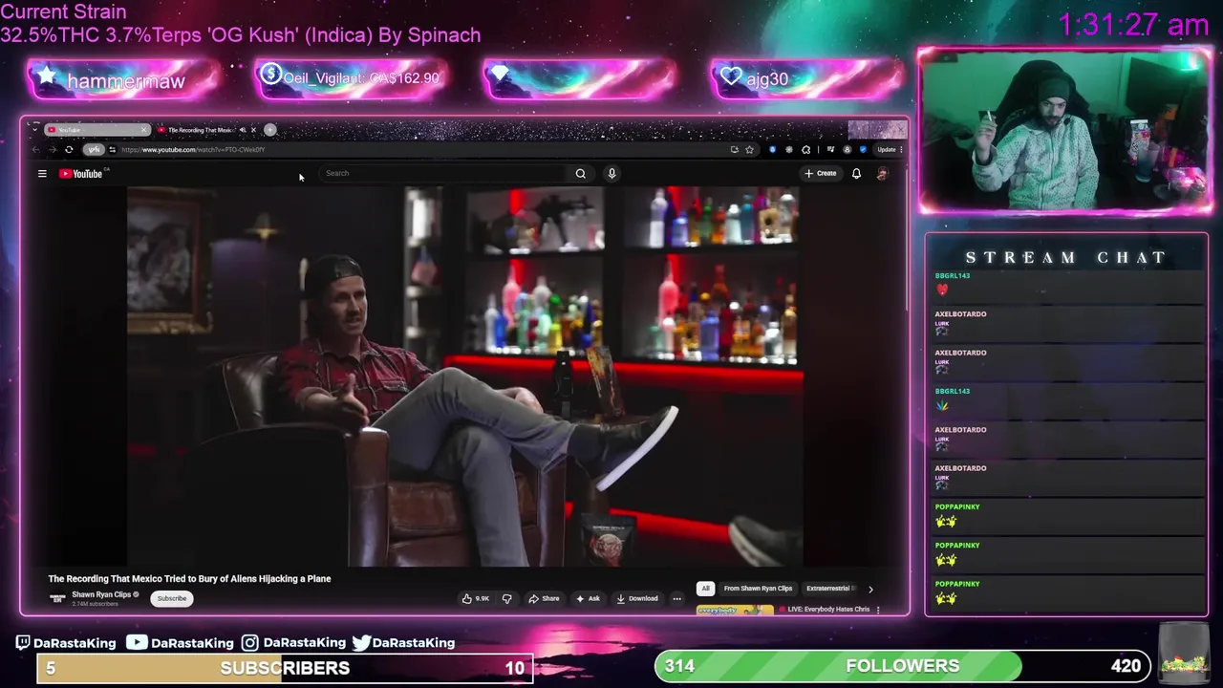Viewport: 1223px width, 688px height.
Task: Go forward in the browser
Action: [x=53, y=149]
